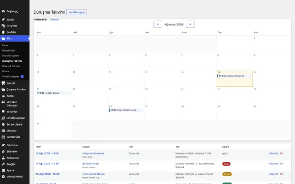Open the Ticari Alacak Davası file link in table
The image size is (295, 184).
pyautogui.click(x=93, y=174)
